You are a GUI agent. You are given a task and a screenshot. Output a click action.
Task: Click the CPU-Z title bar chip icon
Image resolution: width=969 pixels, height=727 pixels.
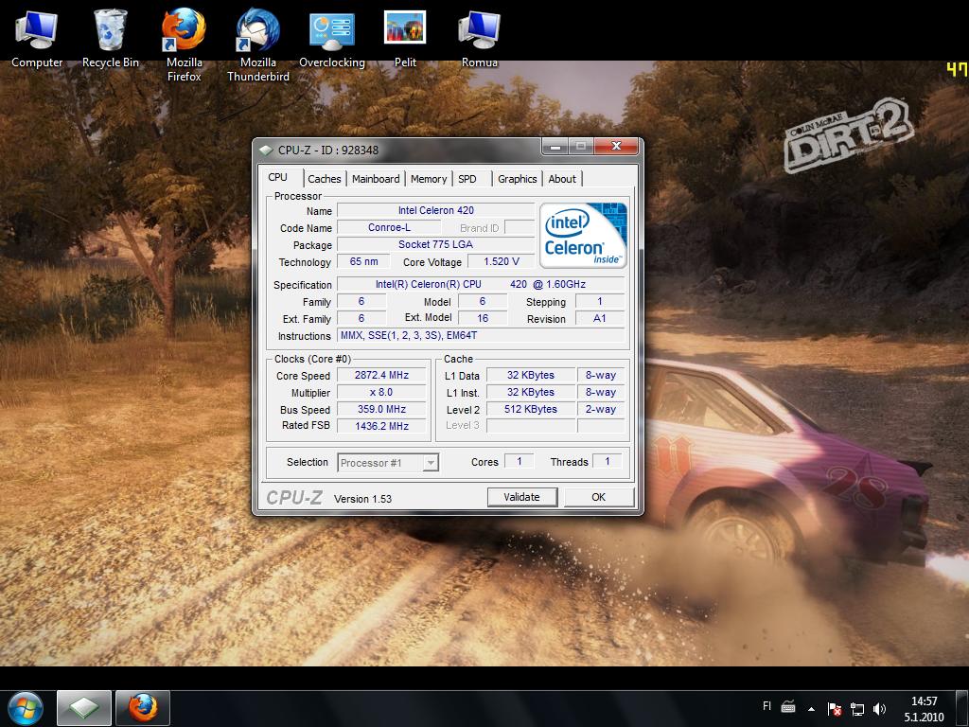(x=266, y=150)
